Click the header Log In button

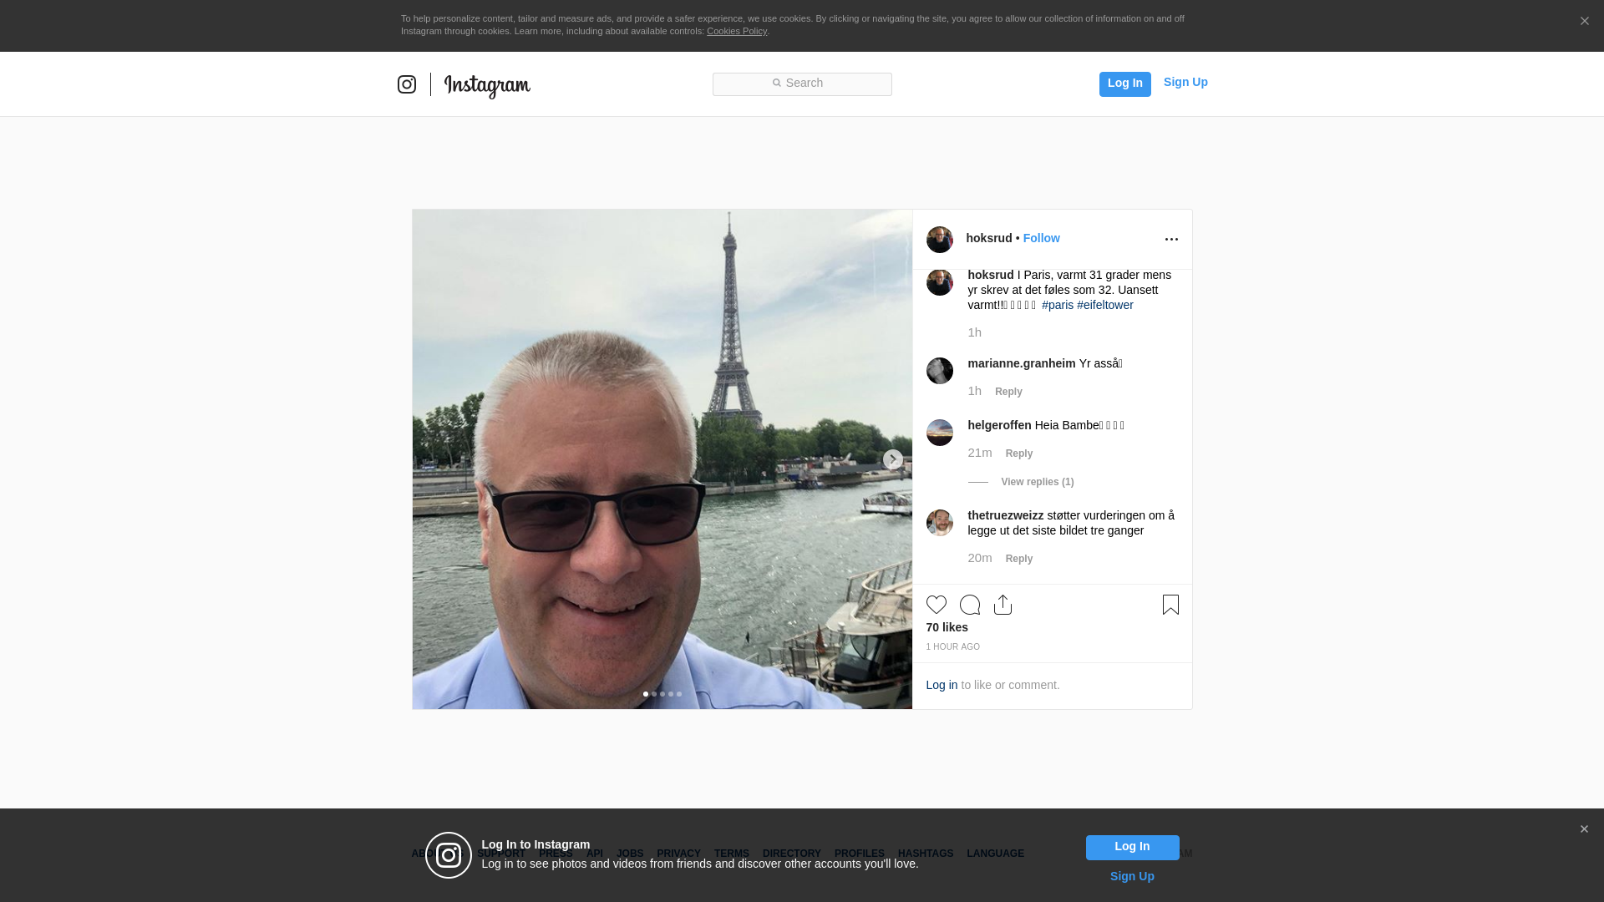(1124, 84)
